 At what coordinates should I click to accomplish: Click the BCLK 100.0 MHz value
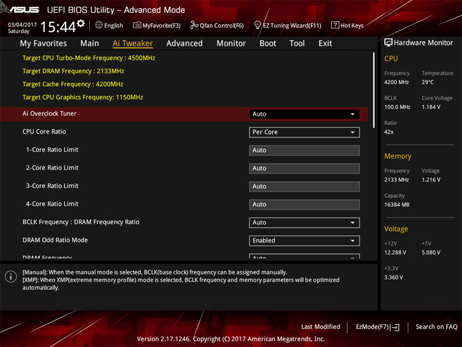tap(397, 107)
